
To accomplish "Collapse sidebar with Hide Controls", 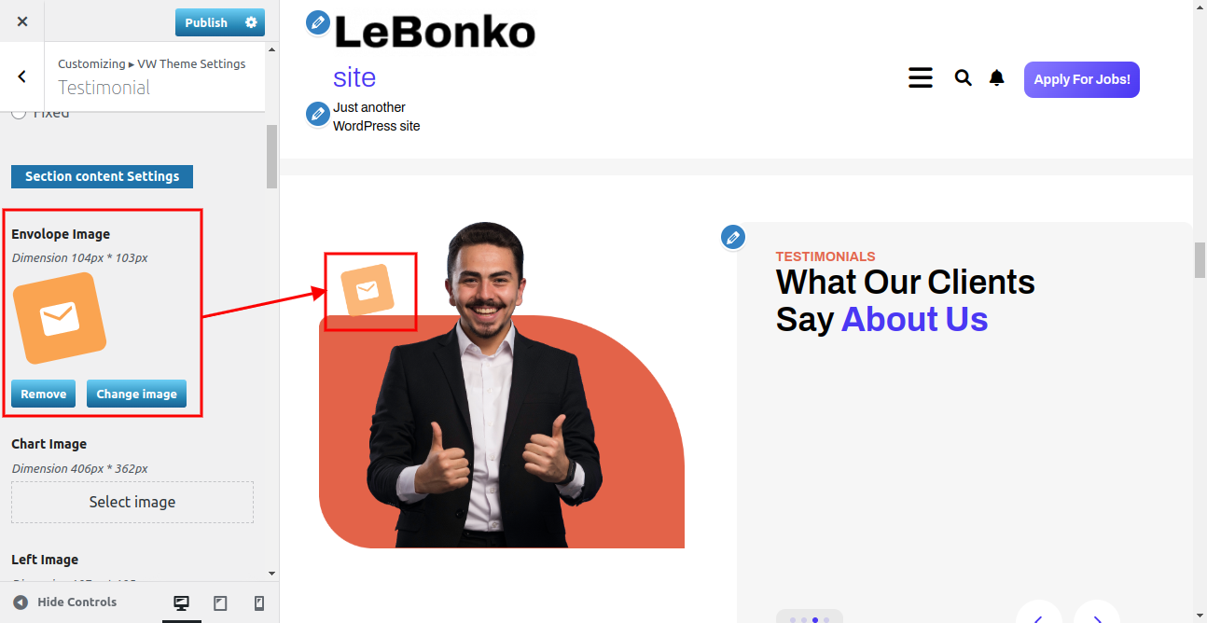I will [65, 602].
